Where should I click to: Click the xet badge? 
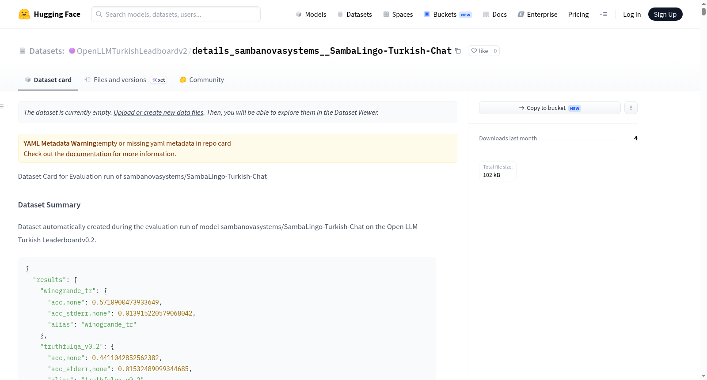coord(159,80)
